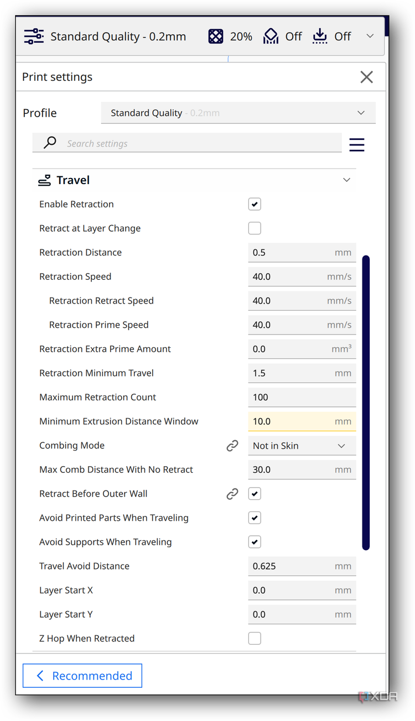Toggle Avoid Printed Parts When Traveling

coord(255,518)
